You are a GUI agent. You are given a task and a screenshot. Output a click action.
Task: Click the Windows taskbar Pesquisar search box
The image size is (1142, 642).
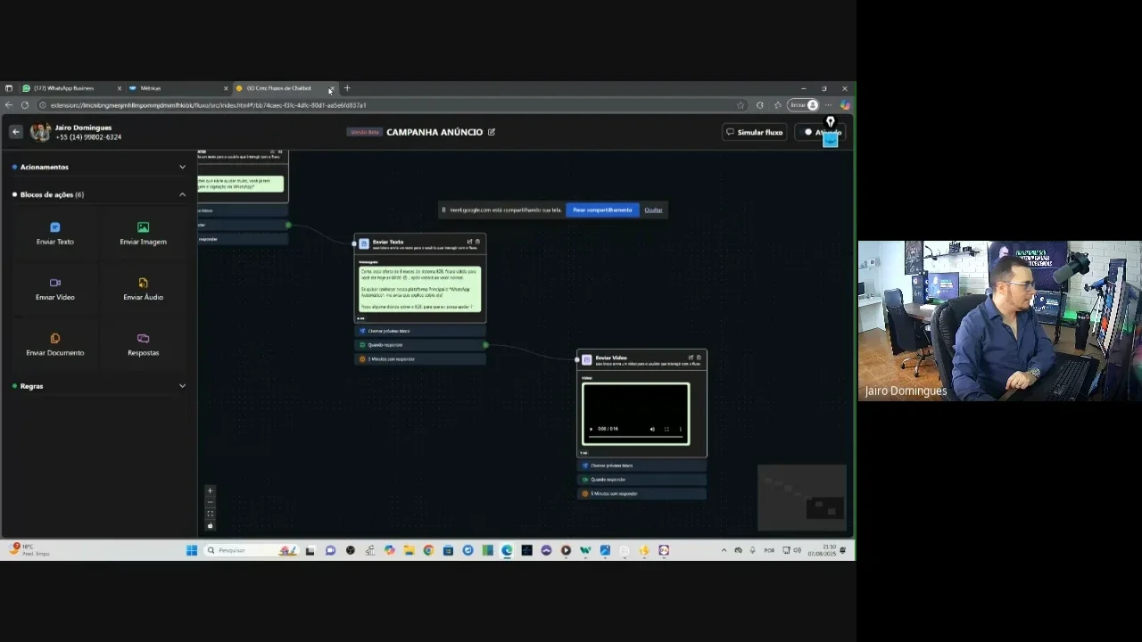(x=252, y=550)
